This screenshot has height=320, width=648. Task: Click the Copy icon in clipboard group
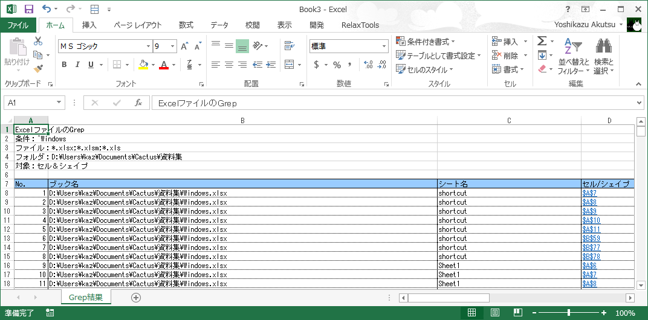[38, 55]
